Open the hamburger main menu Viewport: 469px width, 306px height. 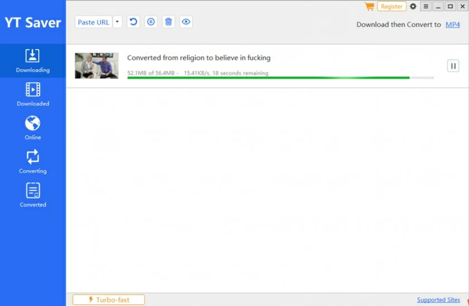point(426,7)
